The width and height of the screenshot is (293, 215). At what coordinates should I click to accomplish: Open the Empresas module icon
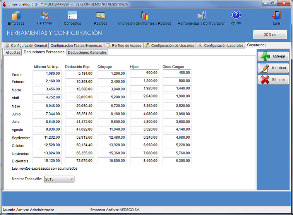pos(16,15)
